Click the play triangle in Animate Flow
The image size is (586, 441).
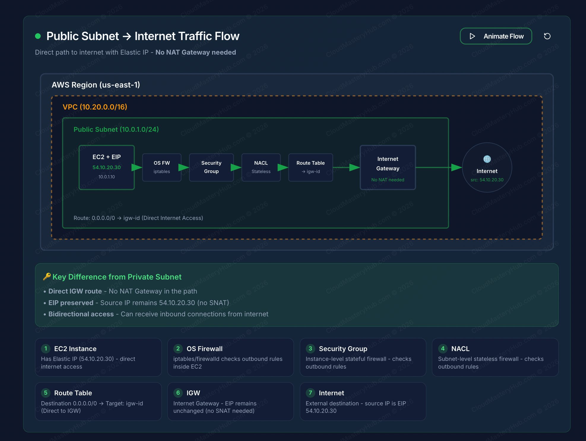(472, 36)
